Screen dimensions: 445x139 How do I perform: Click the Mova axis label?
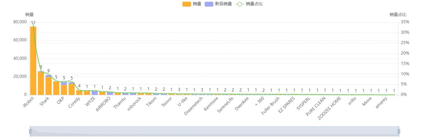(367, 102)
